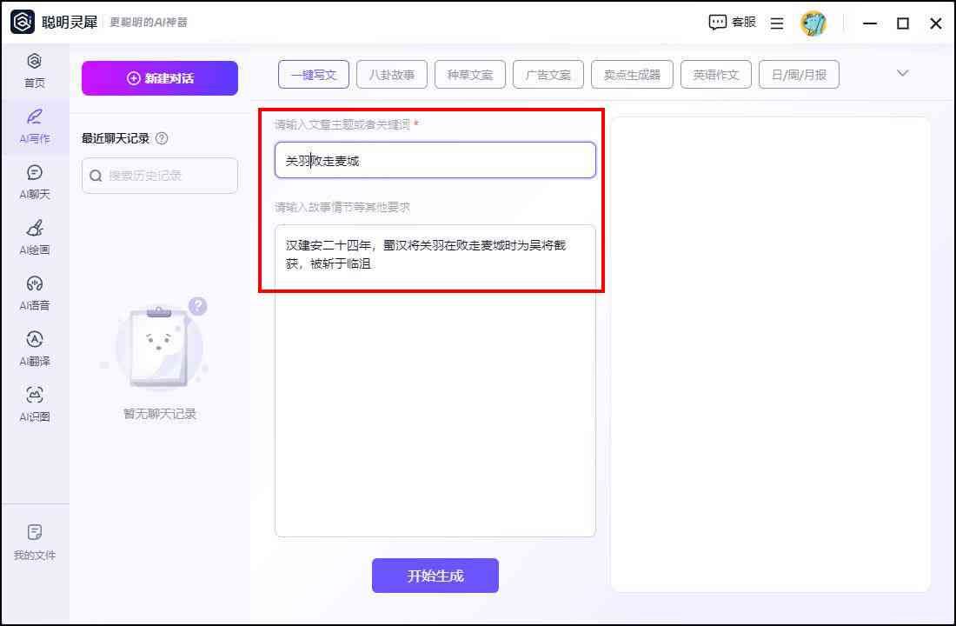The width and height of the screenshot is (956, 626).
Task: Switch to AI语音 in sidebar
Action: pos(34,294)
